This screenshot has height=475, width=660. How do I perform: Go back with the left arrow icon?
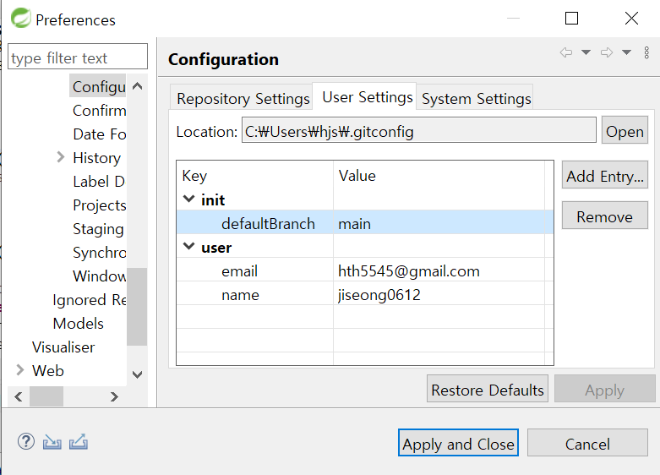coord(566,52)
